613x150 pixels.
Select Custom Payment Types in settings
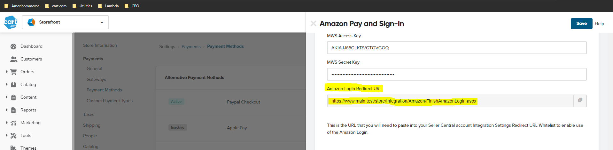(x=110, y=101)
